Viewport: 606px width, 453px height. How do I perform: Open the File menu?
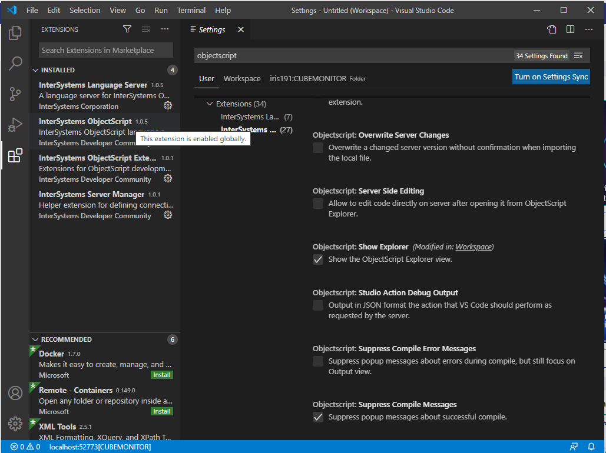(32, 11)
